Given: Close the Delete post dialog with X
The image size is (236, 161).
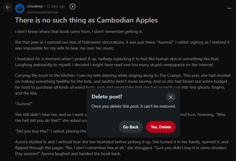Looking at the screenshot, I should click(x=171, y=97).
